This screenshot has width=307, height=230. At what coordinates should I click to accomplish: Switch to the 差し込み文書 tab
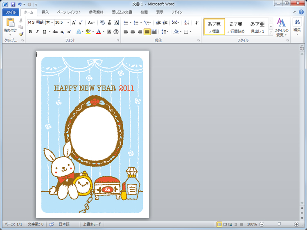(x=122, y=12)
